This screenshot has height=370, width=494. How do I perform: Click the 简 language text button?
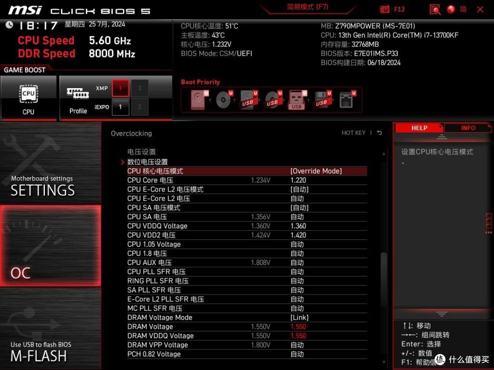pos(463,9)
